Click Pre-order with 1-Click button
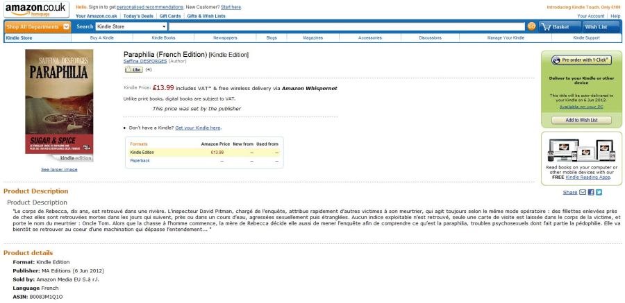 (581, 60)
